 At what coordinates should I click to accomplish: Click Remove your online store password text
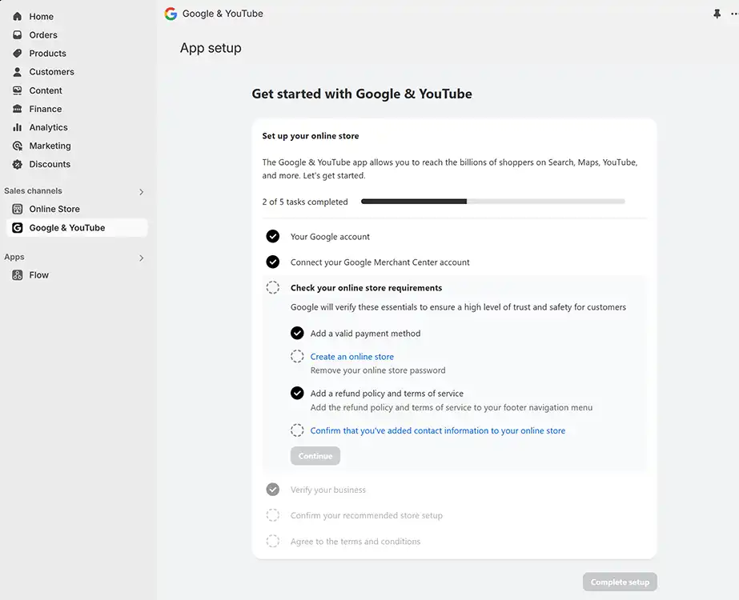(x=378, y=370)
